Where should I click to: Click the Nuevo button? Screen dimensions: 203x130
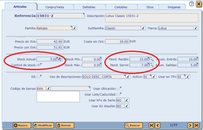tap(22, 125)
